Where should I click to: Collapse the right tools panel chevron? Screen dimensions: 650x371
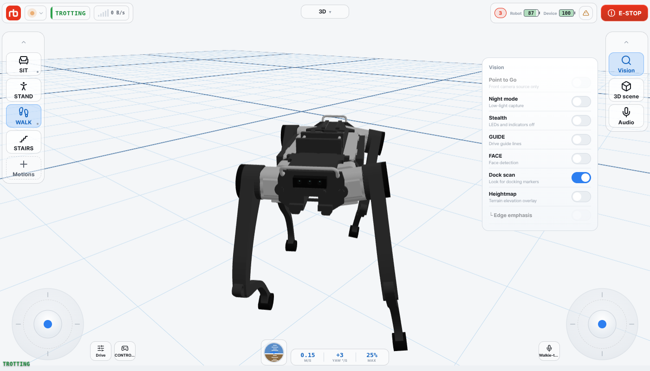click(x=626, y=42)
